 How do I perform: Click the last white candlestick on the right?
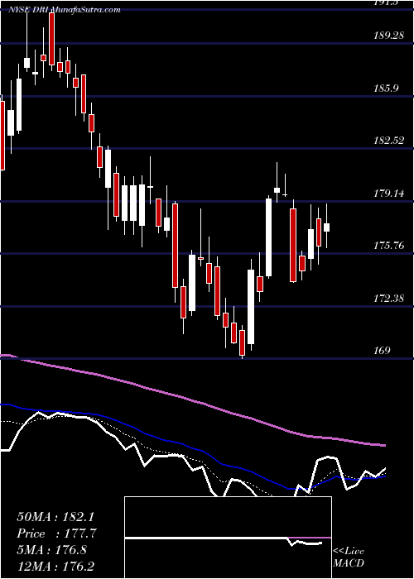[326, 227]
